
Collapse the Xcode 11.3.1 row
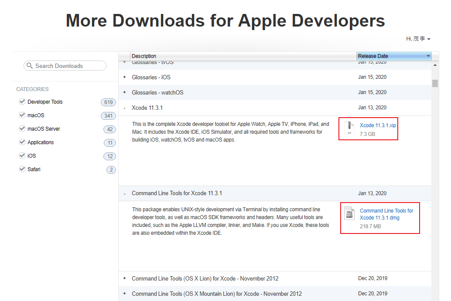tap(125, 108)
